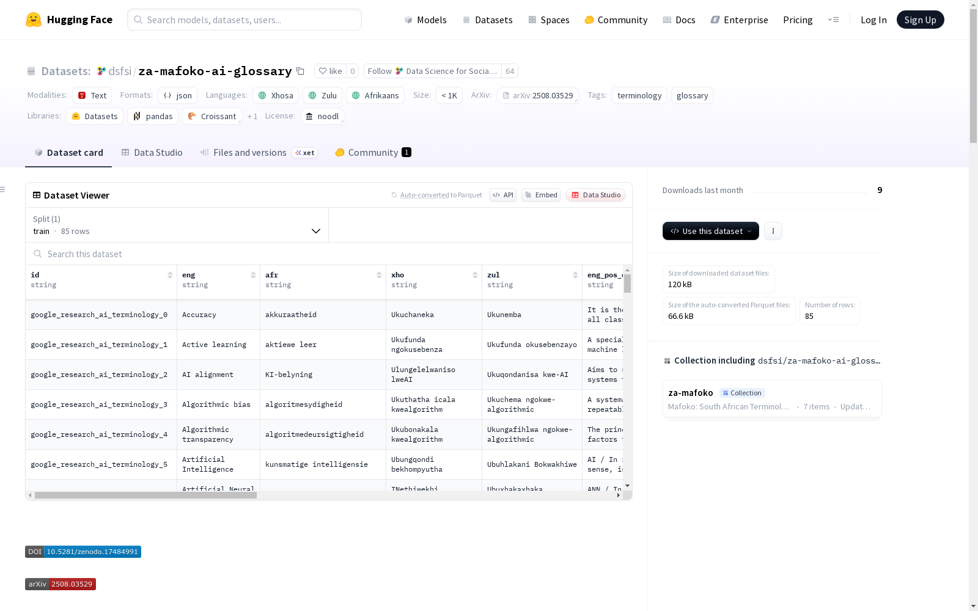Image resolution: width=978 pixels, height=611 pixels.
Task: Select the terminology tag
Action: pyautogui.click(x=639, y=95)
